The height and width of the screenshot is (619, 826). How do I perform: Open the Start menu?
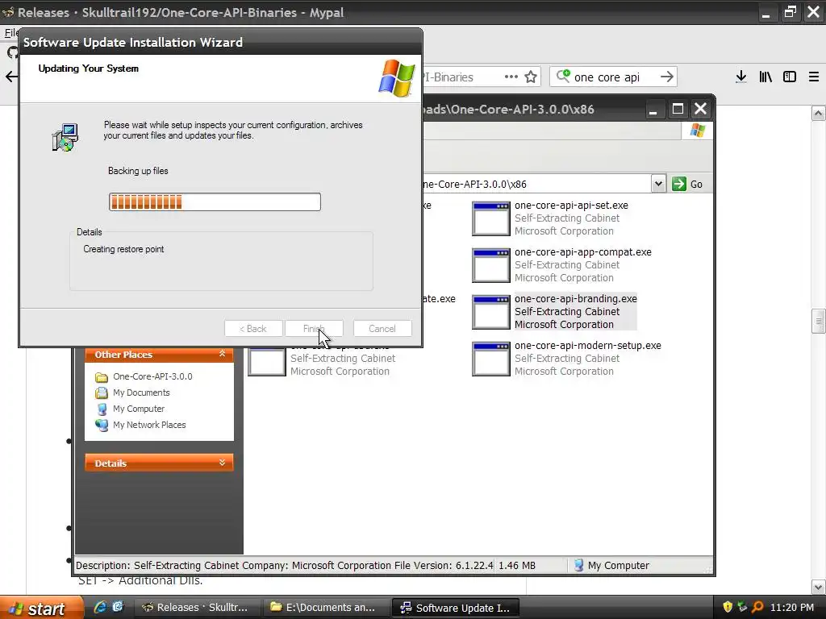click(x=41, y=608)
